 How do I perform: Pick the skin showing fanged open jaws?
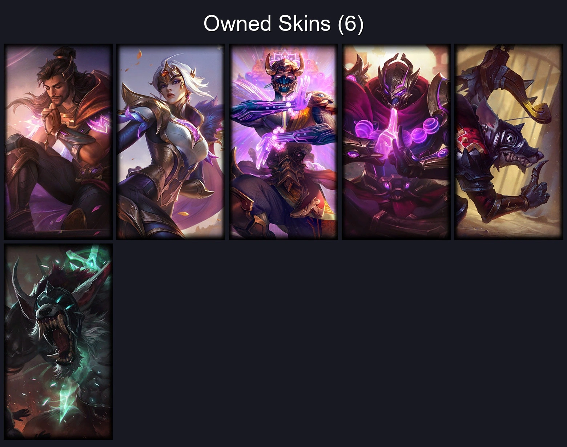[58, 341]
